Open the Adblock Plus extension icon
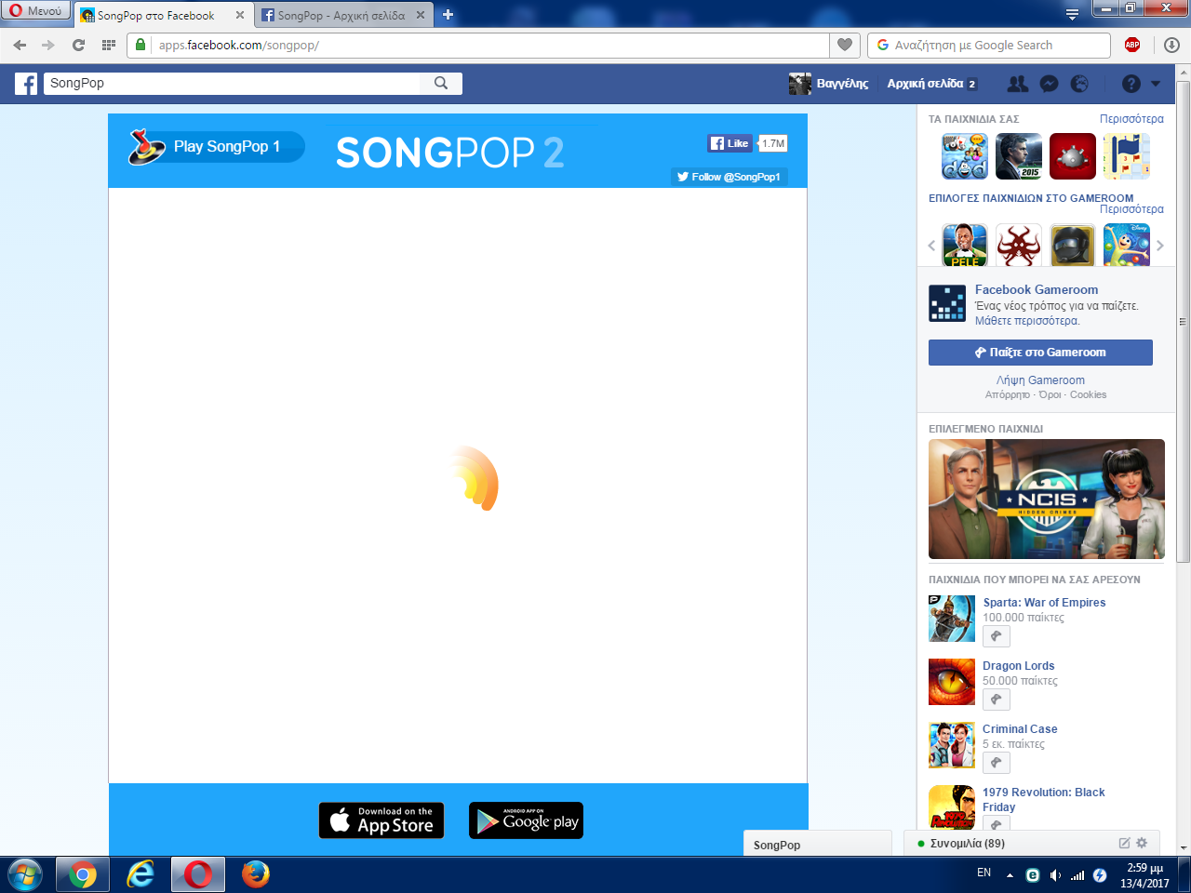 click(1132, 45)
